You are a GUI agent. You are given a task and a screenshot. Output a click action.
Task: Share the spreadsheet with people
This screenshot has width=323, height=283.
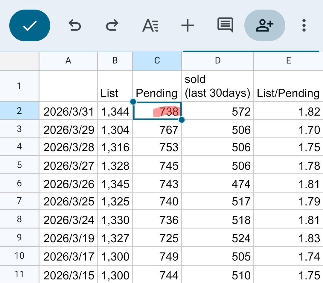point(265,25)
